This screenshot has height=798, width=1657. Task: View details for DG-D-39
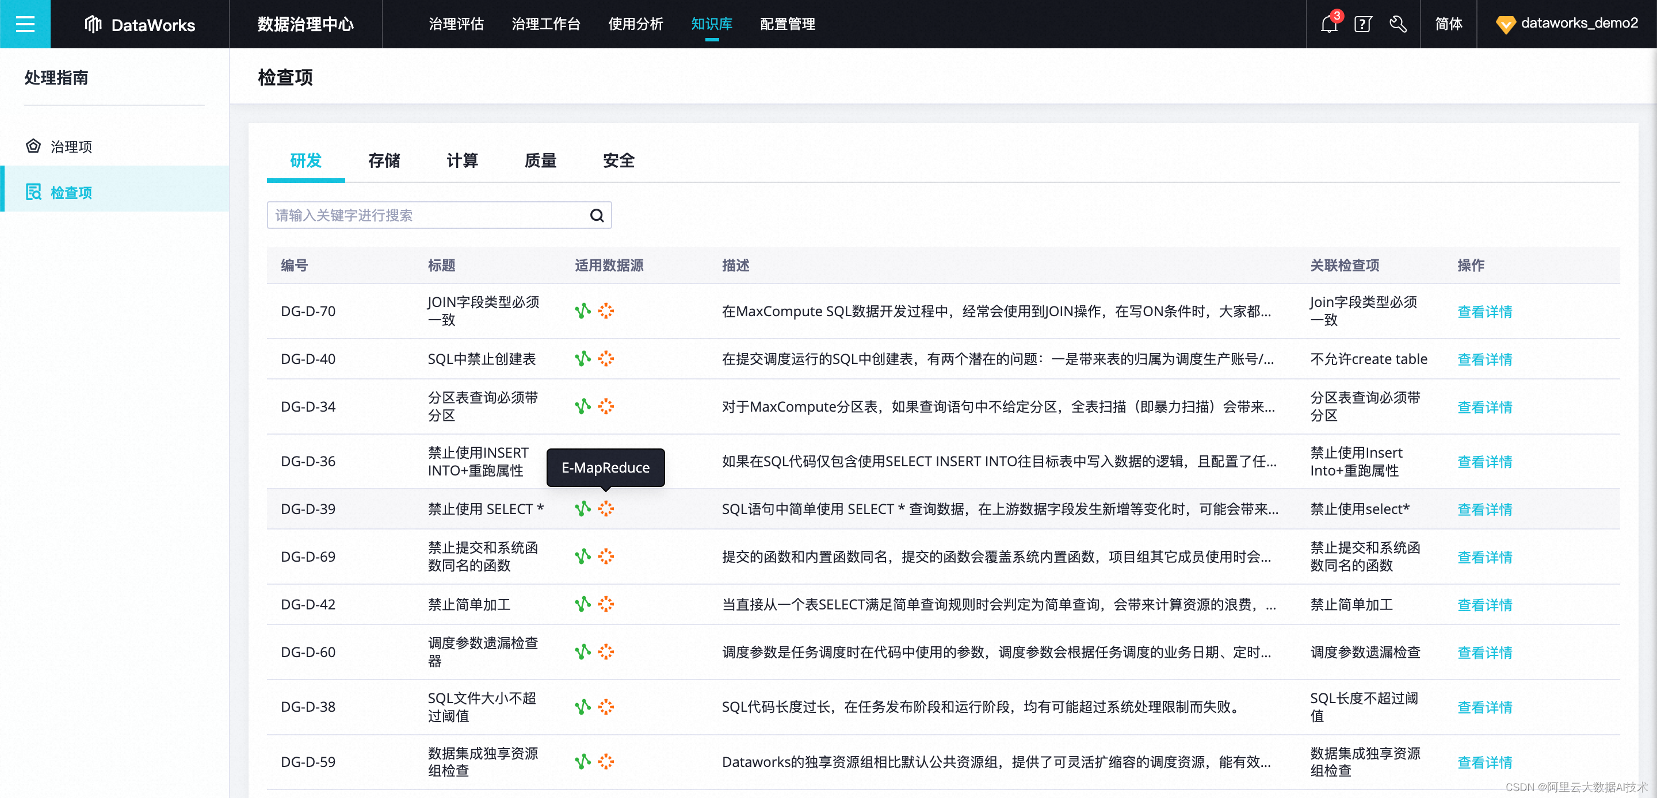[1484, 509]
